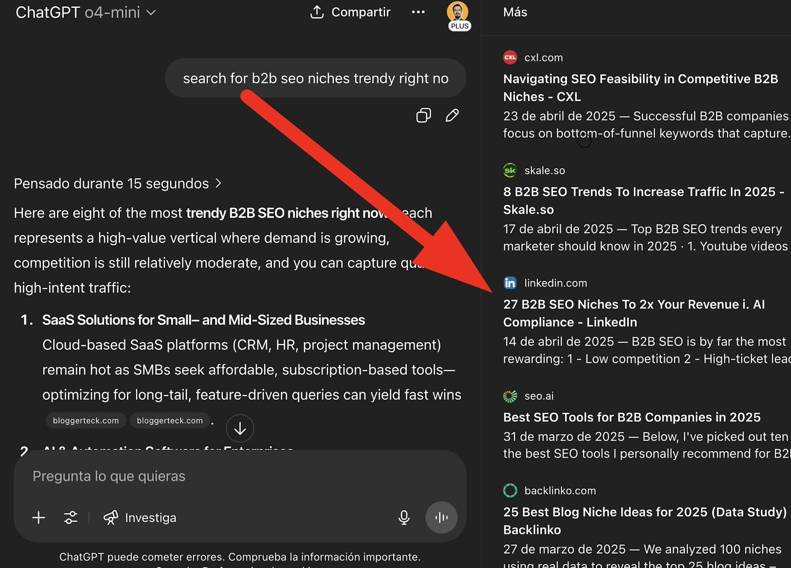The height and width of the screenshot is (568, 791).
Task: Click the 17 de abril de 2025 snippet
Action: (x=646, y=237)
